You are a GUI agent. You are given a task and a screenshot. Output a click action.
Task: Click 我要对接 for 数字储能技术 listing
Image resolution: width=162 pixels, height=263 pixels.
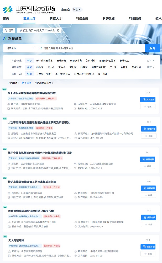148,99
